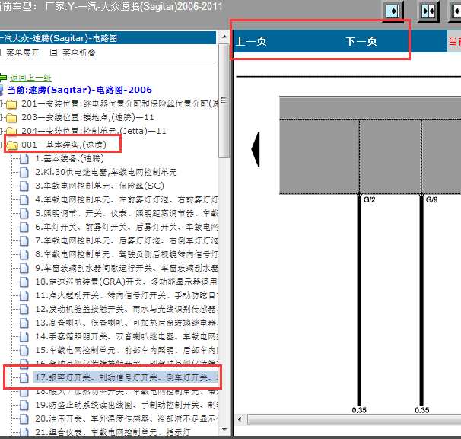
Task: Click the document icon beside item 20.油压开关
Action: 24,418
